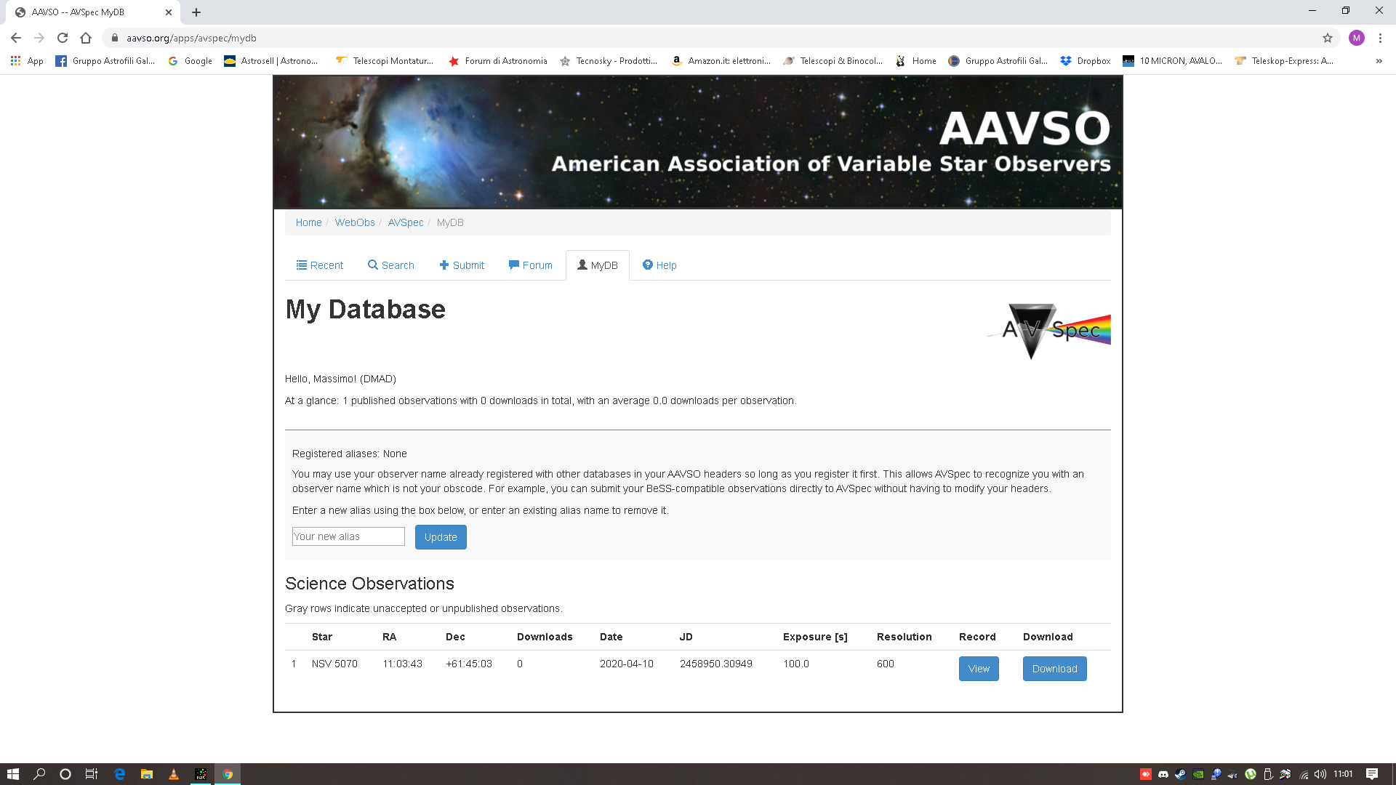
Task: Open Windows taskbar search
Action: 39,774
